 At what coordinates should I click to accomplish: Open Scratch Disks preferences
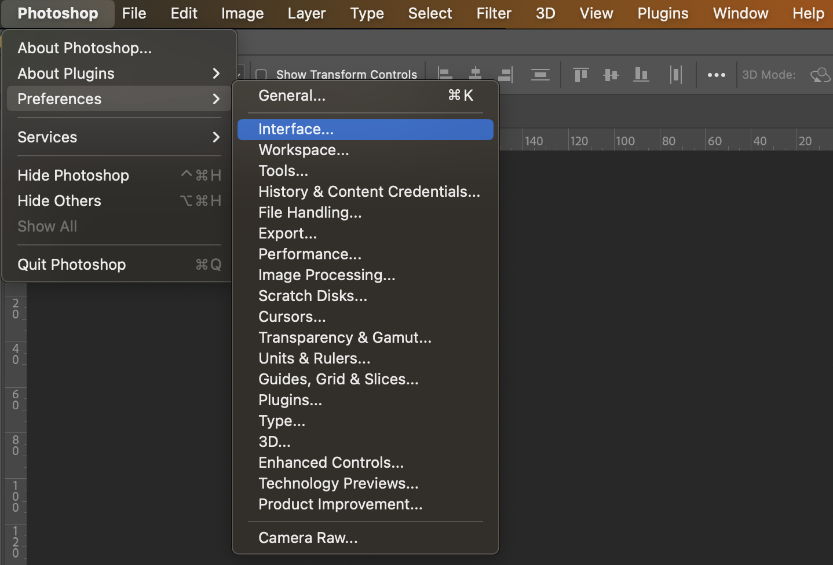313,296
